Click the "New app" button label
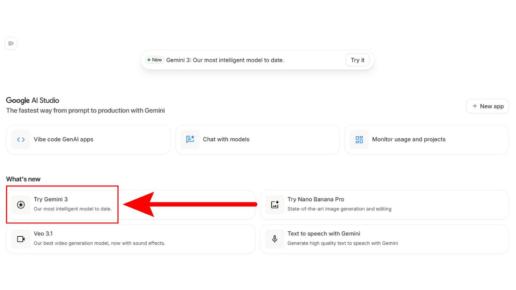 491,106
